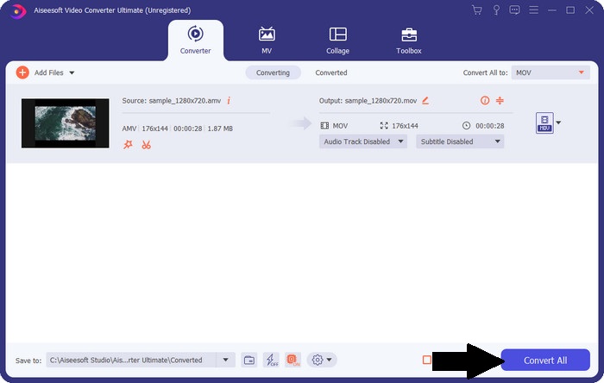Toggle the flash acceleration OFF button
The height and width of the screenshot is (383, 604).
pyautogui.click(x=271, y=360)
